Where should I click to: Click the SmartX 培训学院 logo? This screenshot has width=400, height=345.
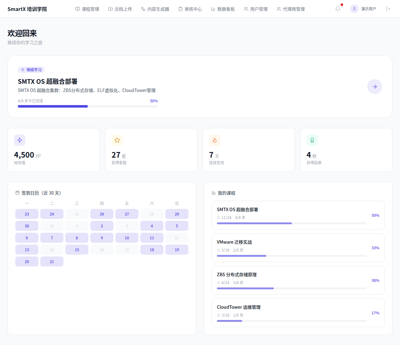(x=27, y=9)
